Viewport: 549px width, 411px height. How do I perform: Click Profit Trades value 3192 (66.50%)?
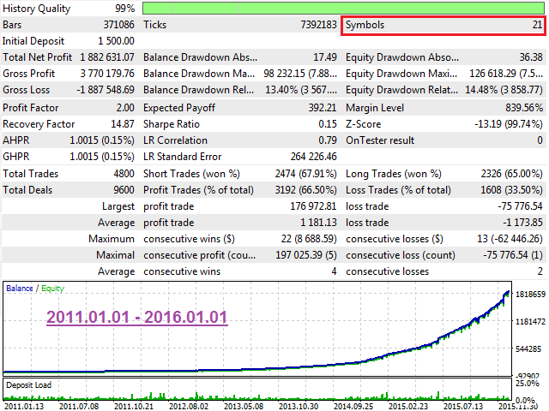[305, 190]
